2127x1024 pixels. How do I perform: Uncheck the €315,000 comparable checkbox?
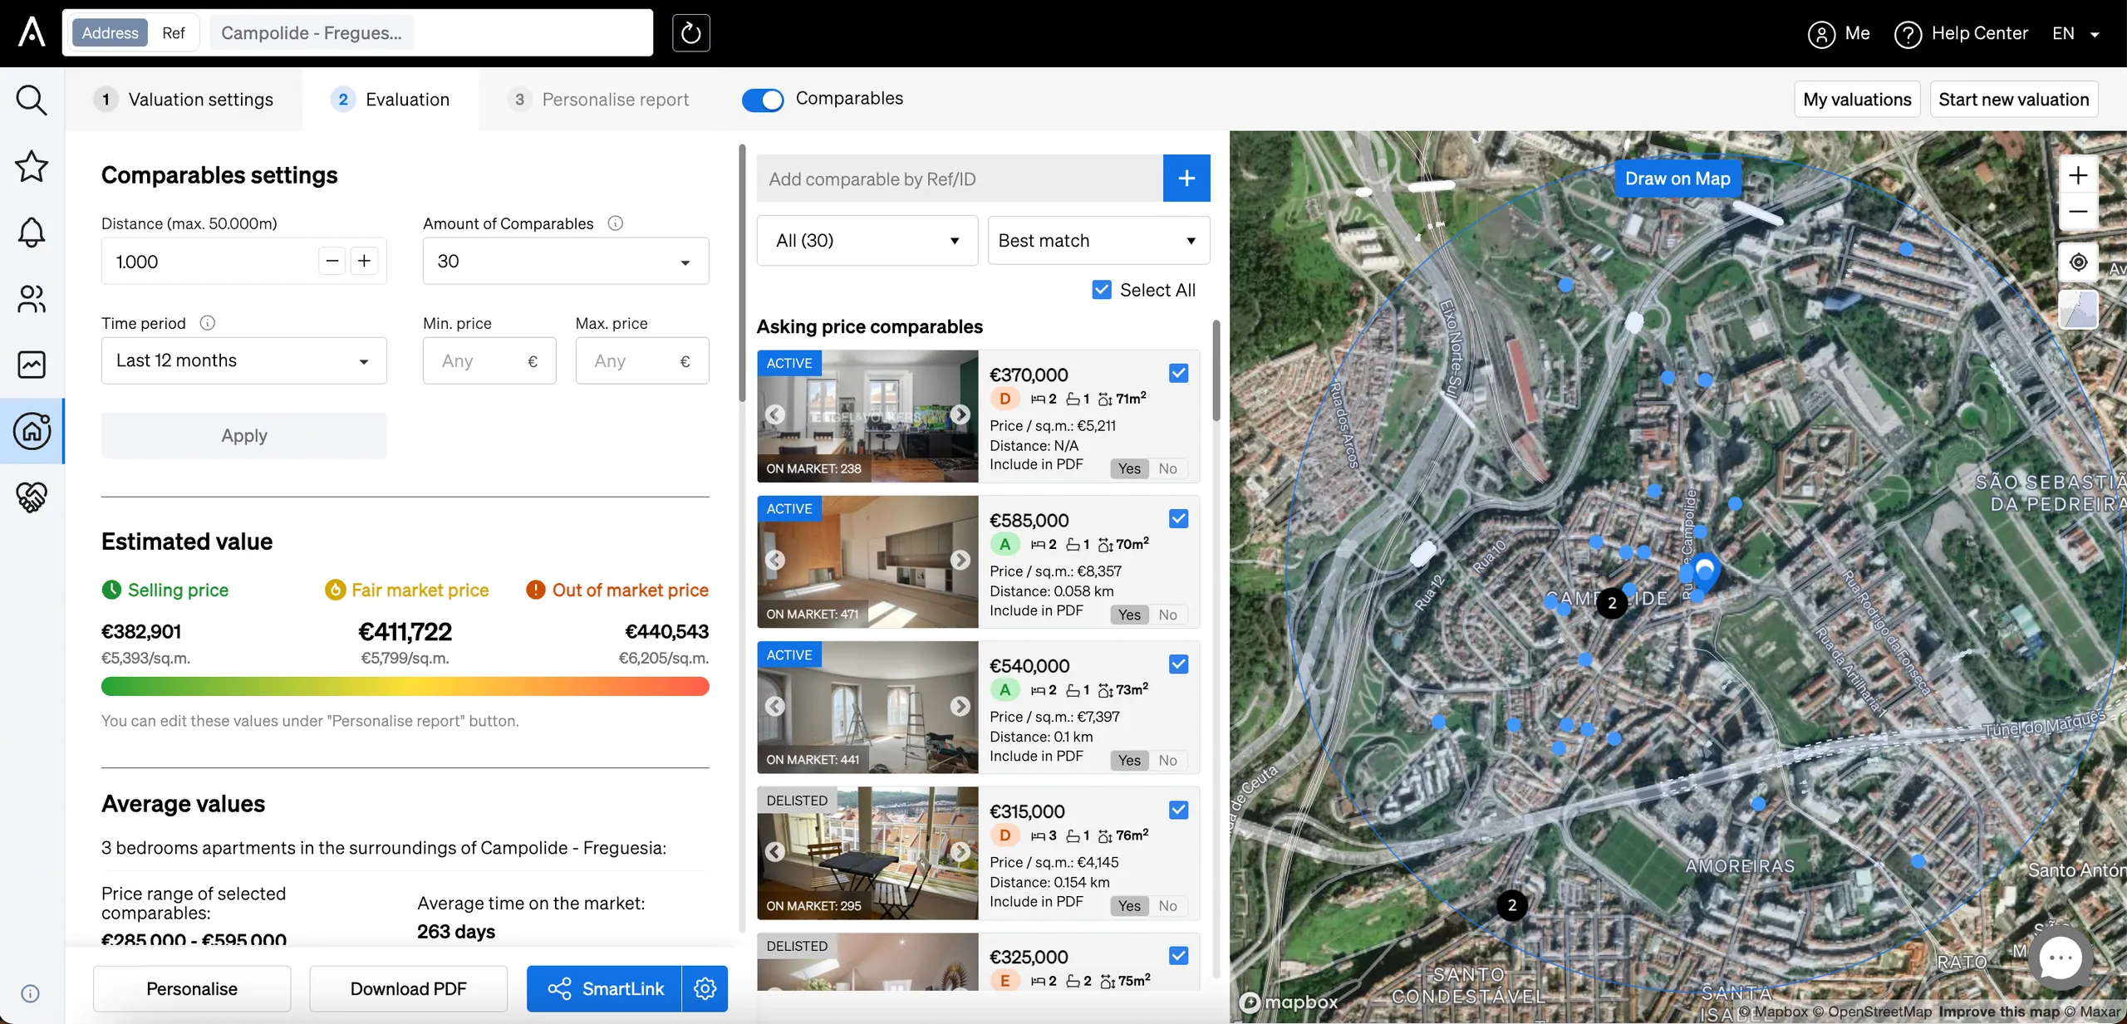(x=1178, y=810)
